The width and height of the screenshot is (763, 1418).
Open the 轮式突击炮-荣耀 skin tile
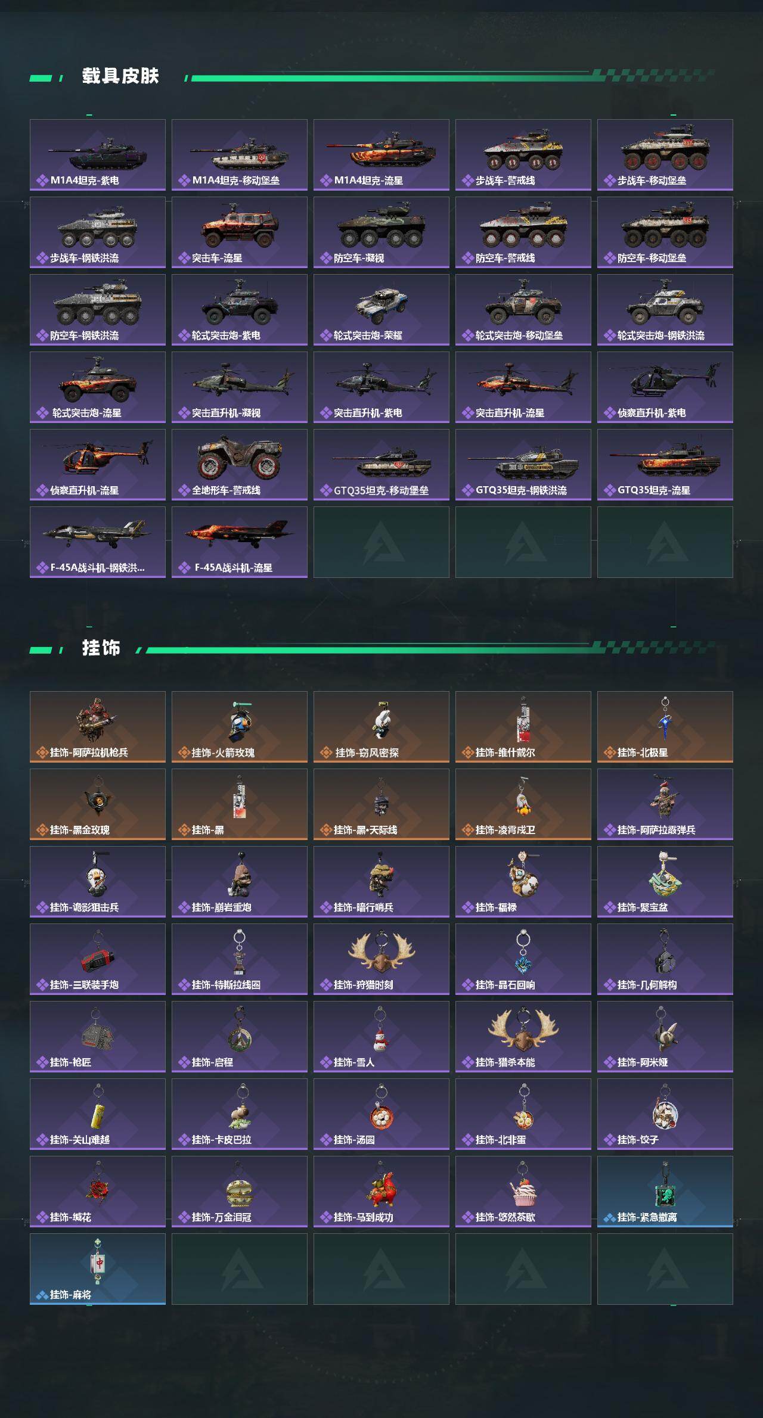(x=381, y=310)
